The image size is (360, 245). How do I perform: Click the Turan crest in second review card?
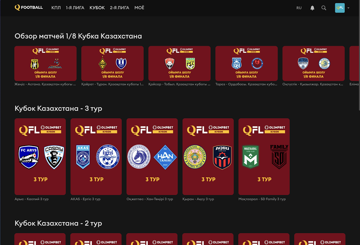point(121,63)
